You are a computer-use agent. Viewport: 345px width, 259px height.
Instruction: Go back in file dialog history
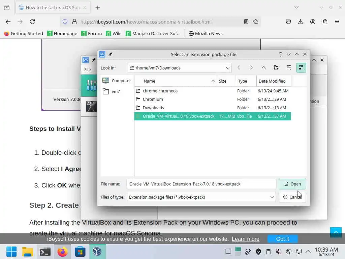click(239, 67)
